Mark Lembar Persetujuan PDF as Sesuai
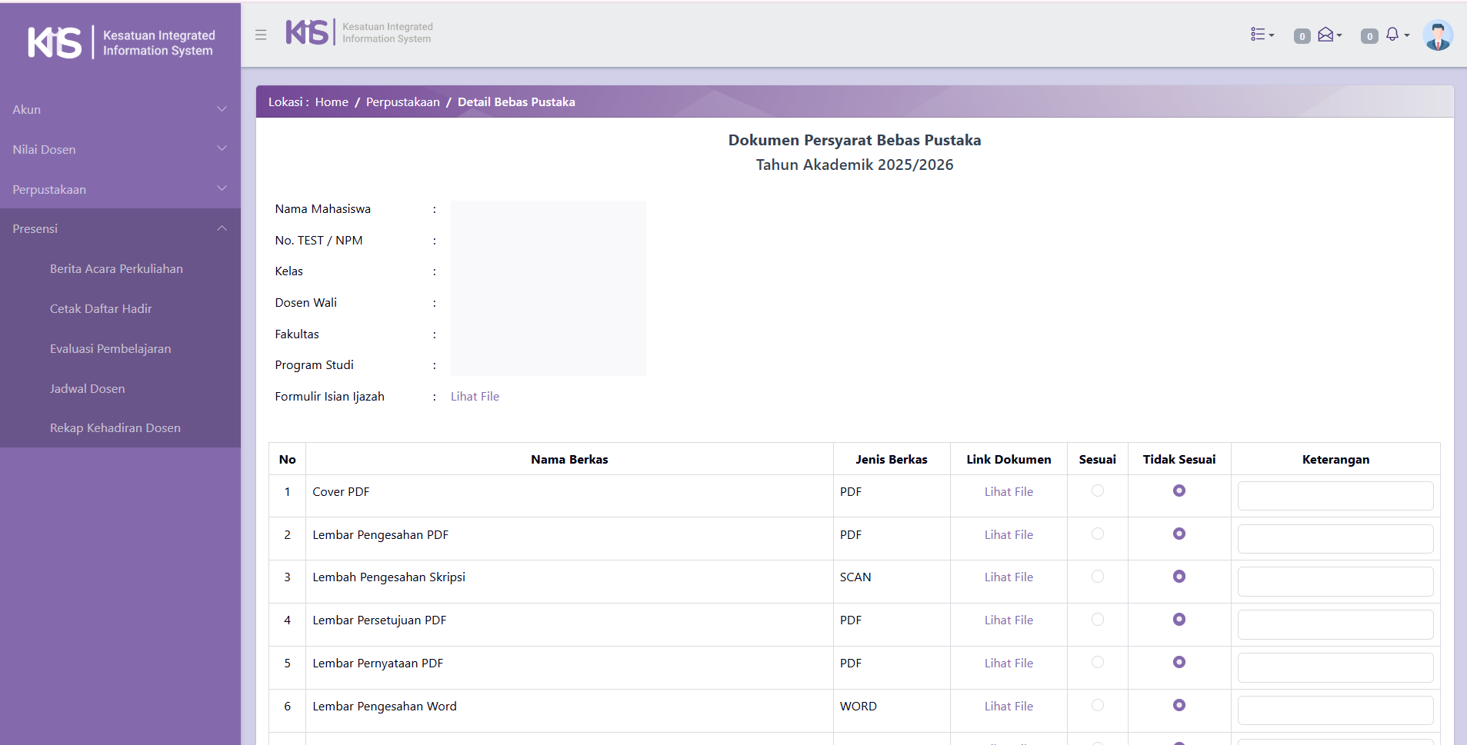This screenshot has height=745, width=1467. 1098,619
